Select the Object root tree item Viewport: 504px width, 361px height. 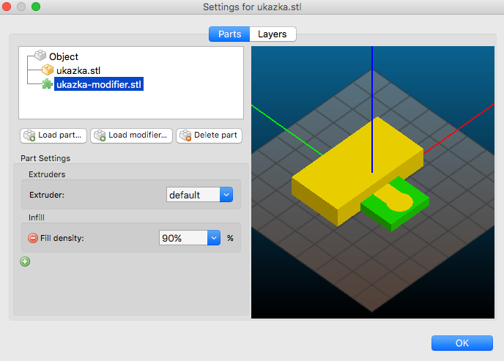(64, 56)
